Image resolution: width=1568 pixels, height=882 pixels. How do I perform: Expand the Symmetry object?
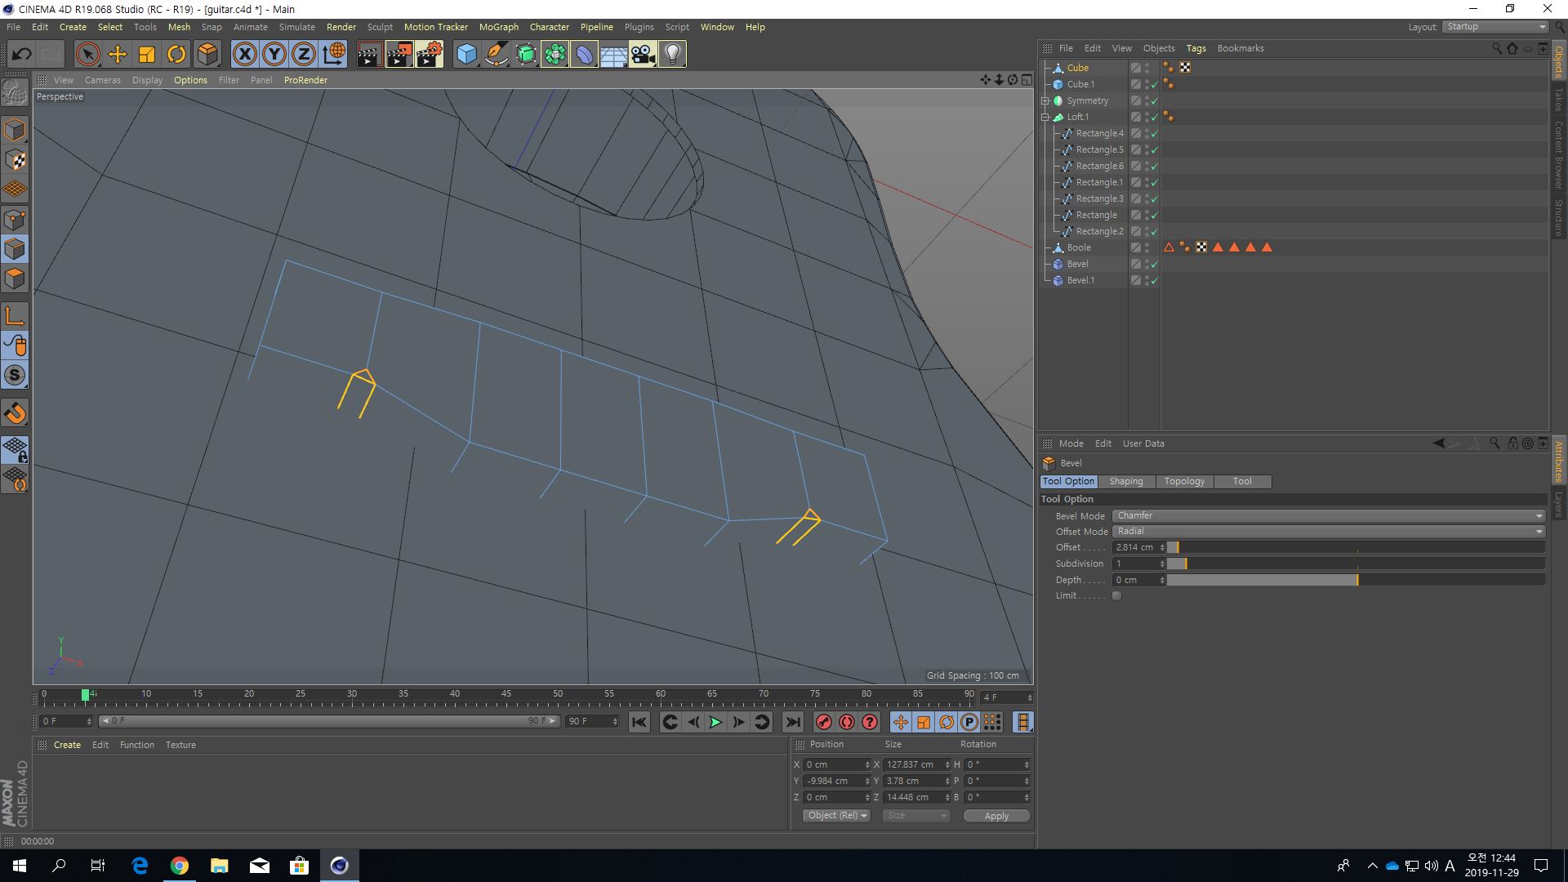pos(1045,101)
